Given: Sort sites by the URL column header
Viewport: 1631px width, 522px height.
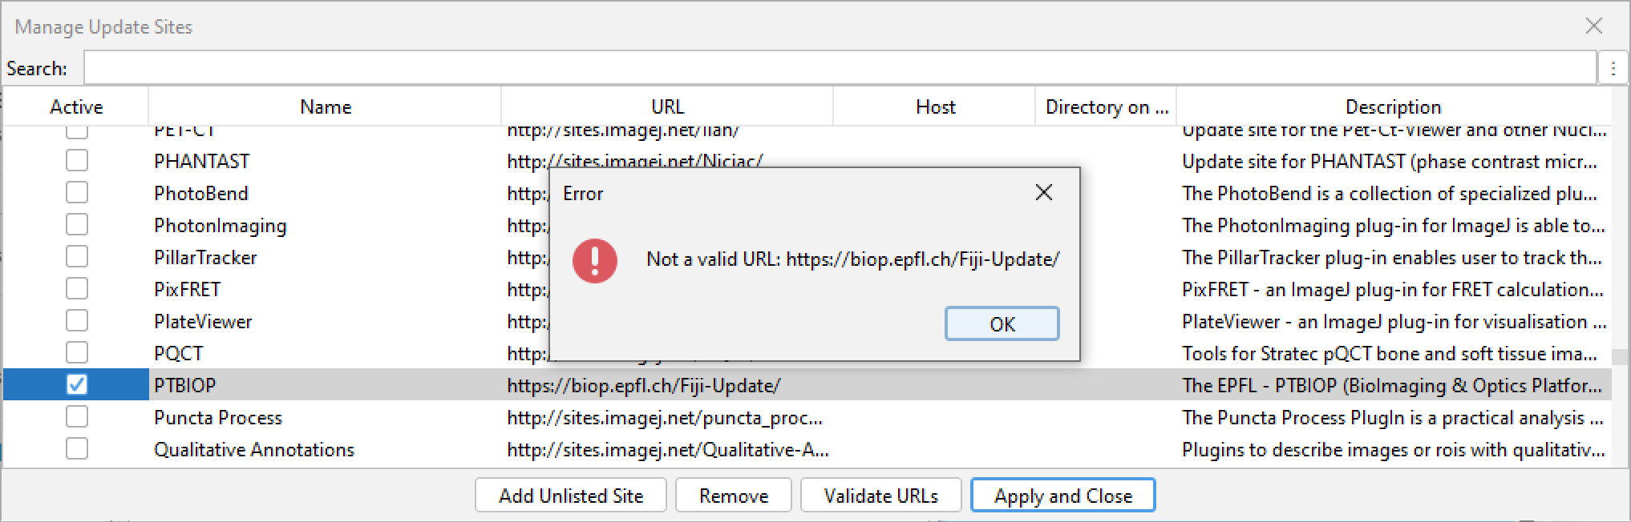Looking at the screenshot, I should point(666,106).
